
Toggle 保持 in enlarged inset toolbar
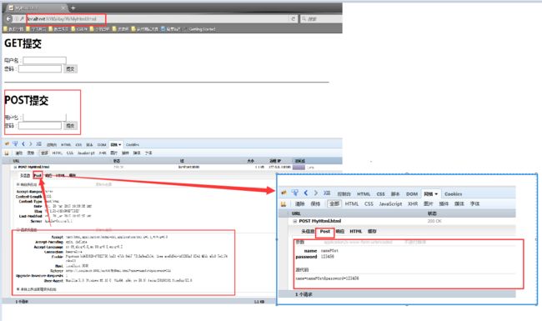[315, 204]
